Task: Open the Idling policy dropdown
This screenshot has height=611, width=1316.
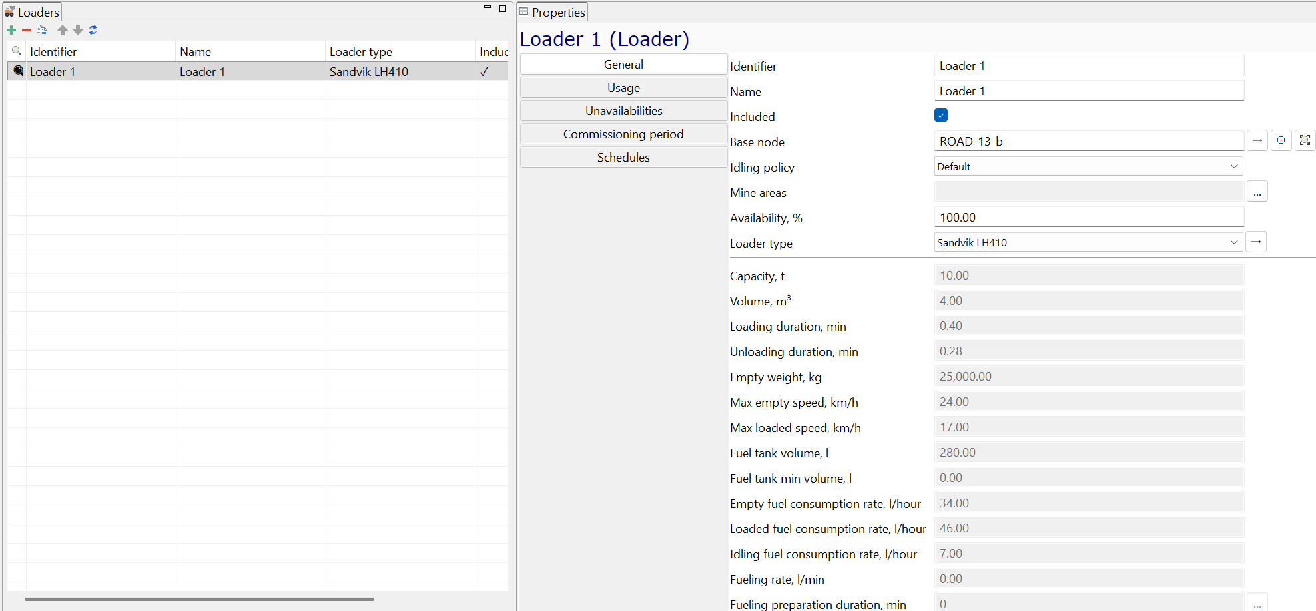Action: (1088, 166)
